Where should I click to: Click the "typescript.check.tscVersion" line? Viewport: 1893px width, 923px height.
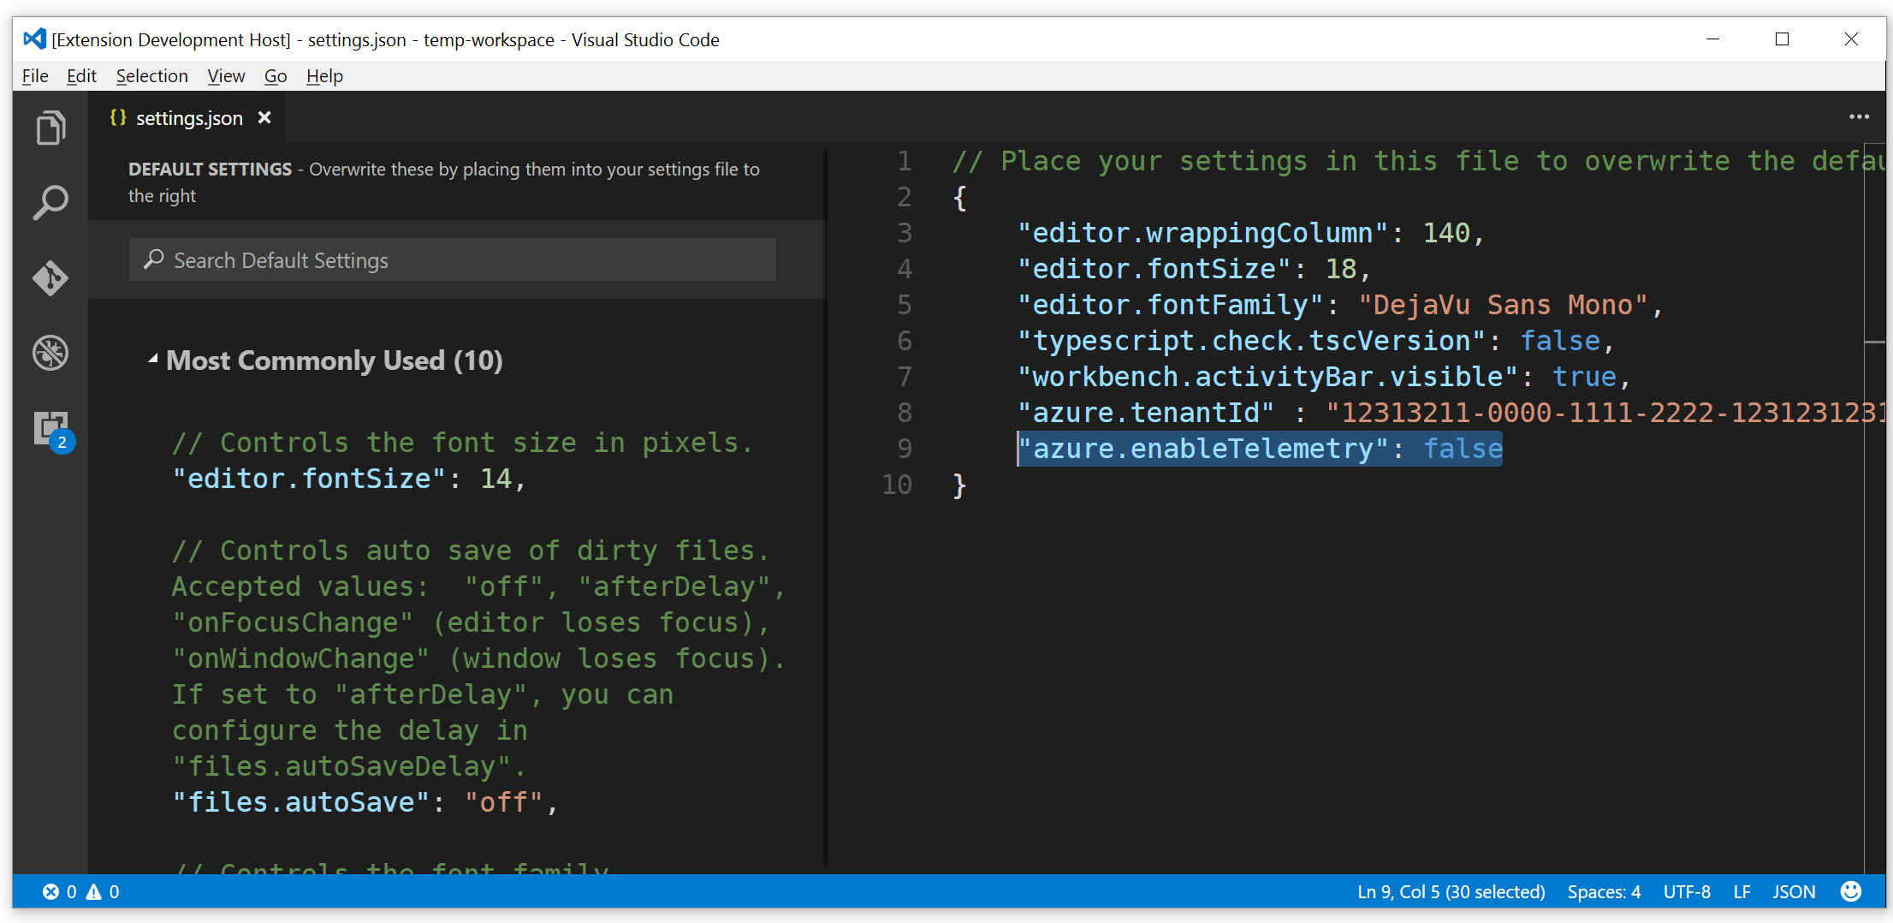coord(1315,341)
